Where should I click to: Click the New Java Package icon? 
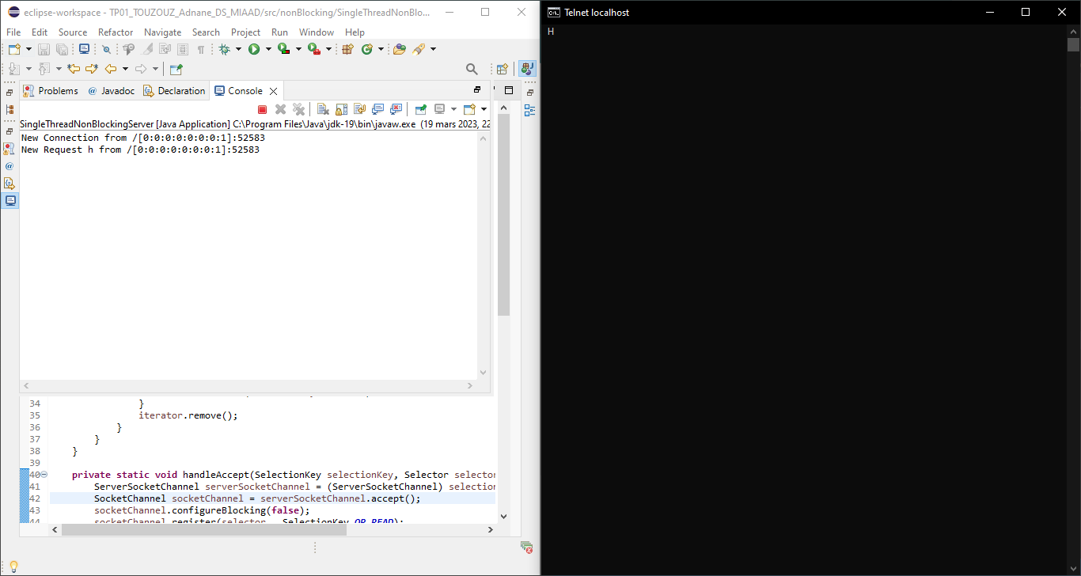[347, 49]
